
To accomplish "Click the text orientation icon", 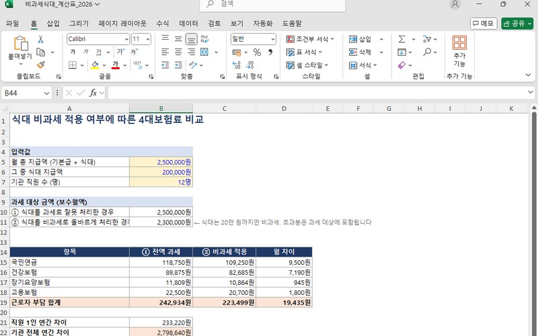I will (x=193, y=65).
